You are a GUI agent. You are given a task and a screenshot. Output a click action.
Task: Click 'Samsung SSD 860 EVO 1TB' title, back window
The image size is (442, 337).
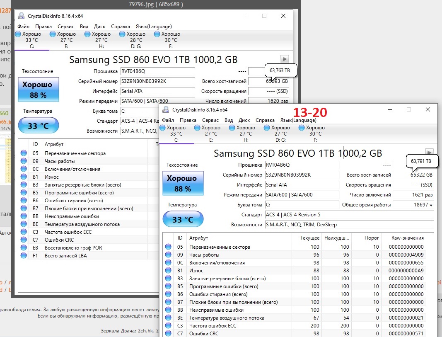[130, 60]
